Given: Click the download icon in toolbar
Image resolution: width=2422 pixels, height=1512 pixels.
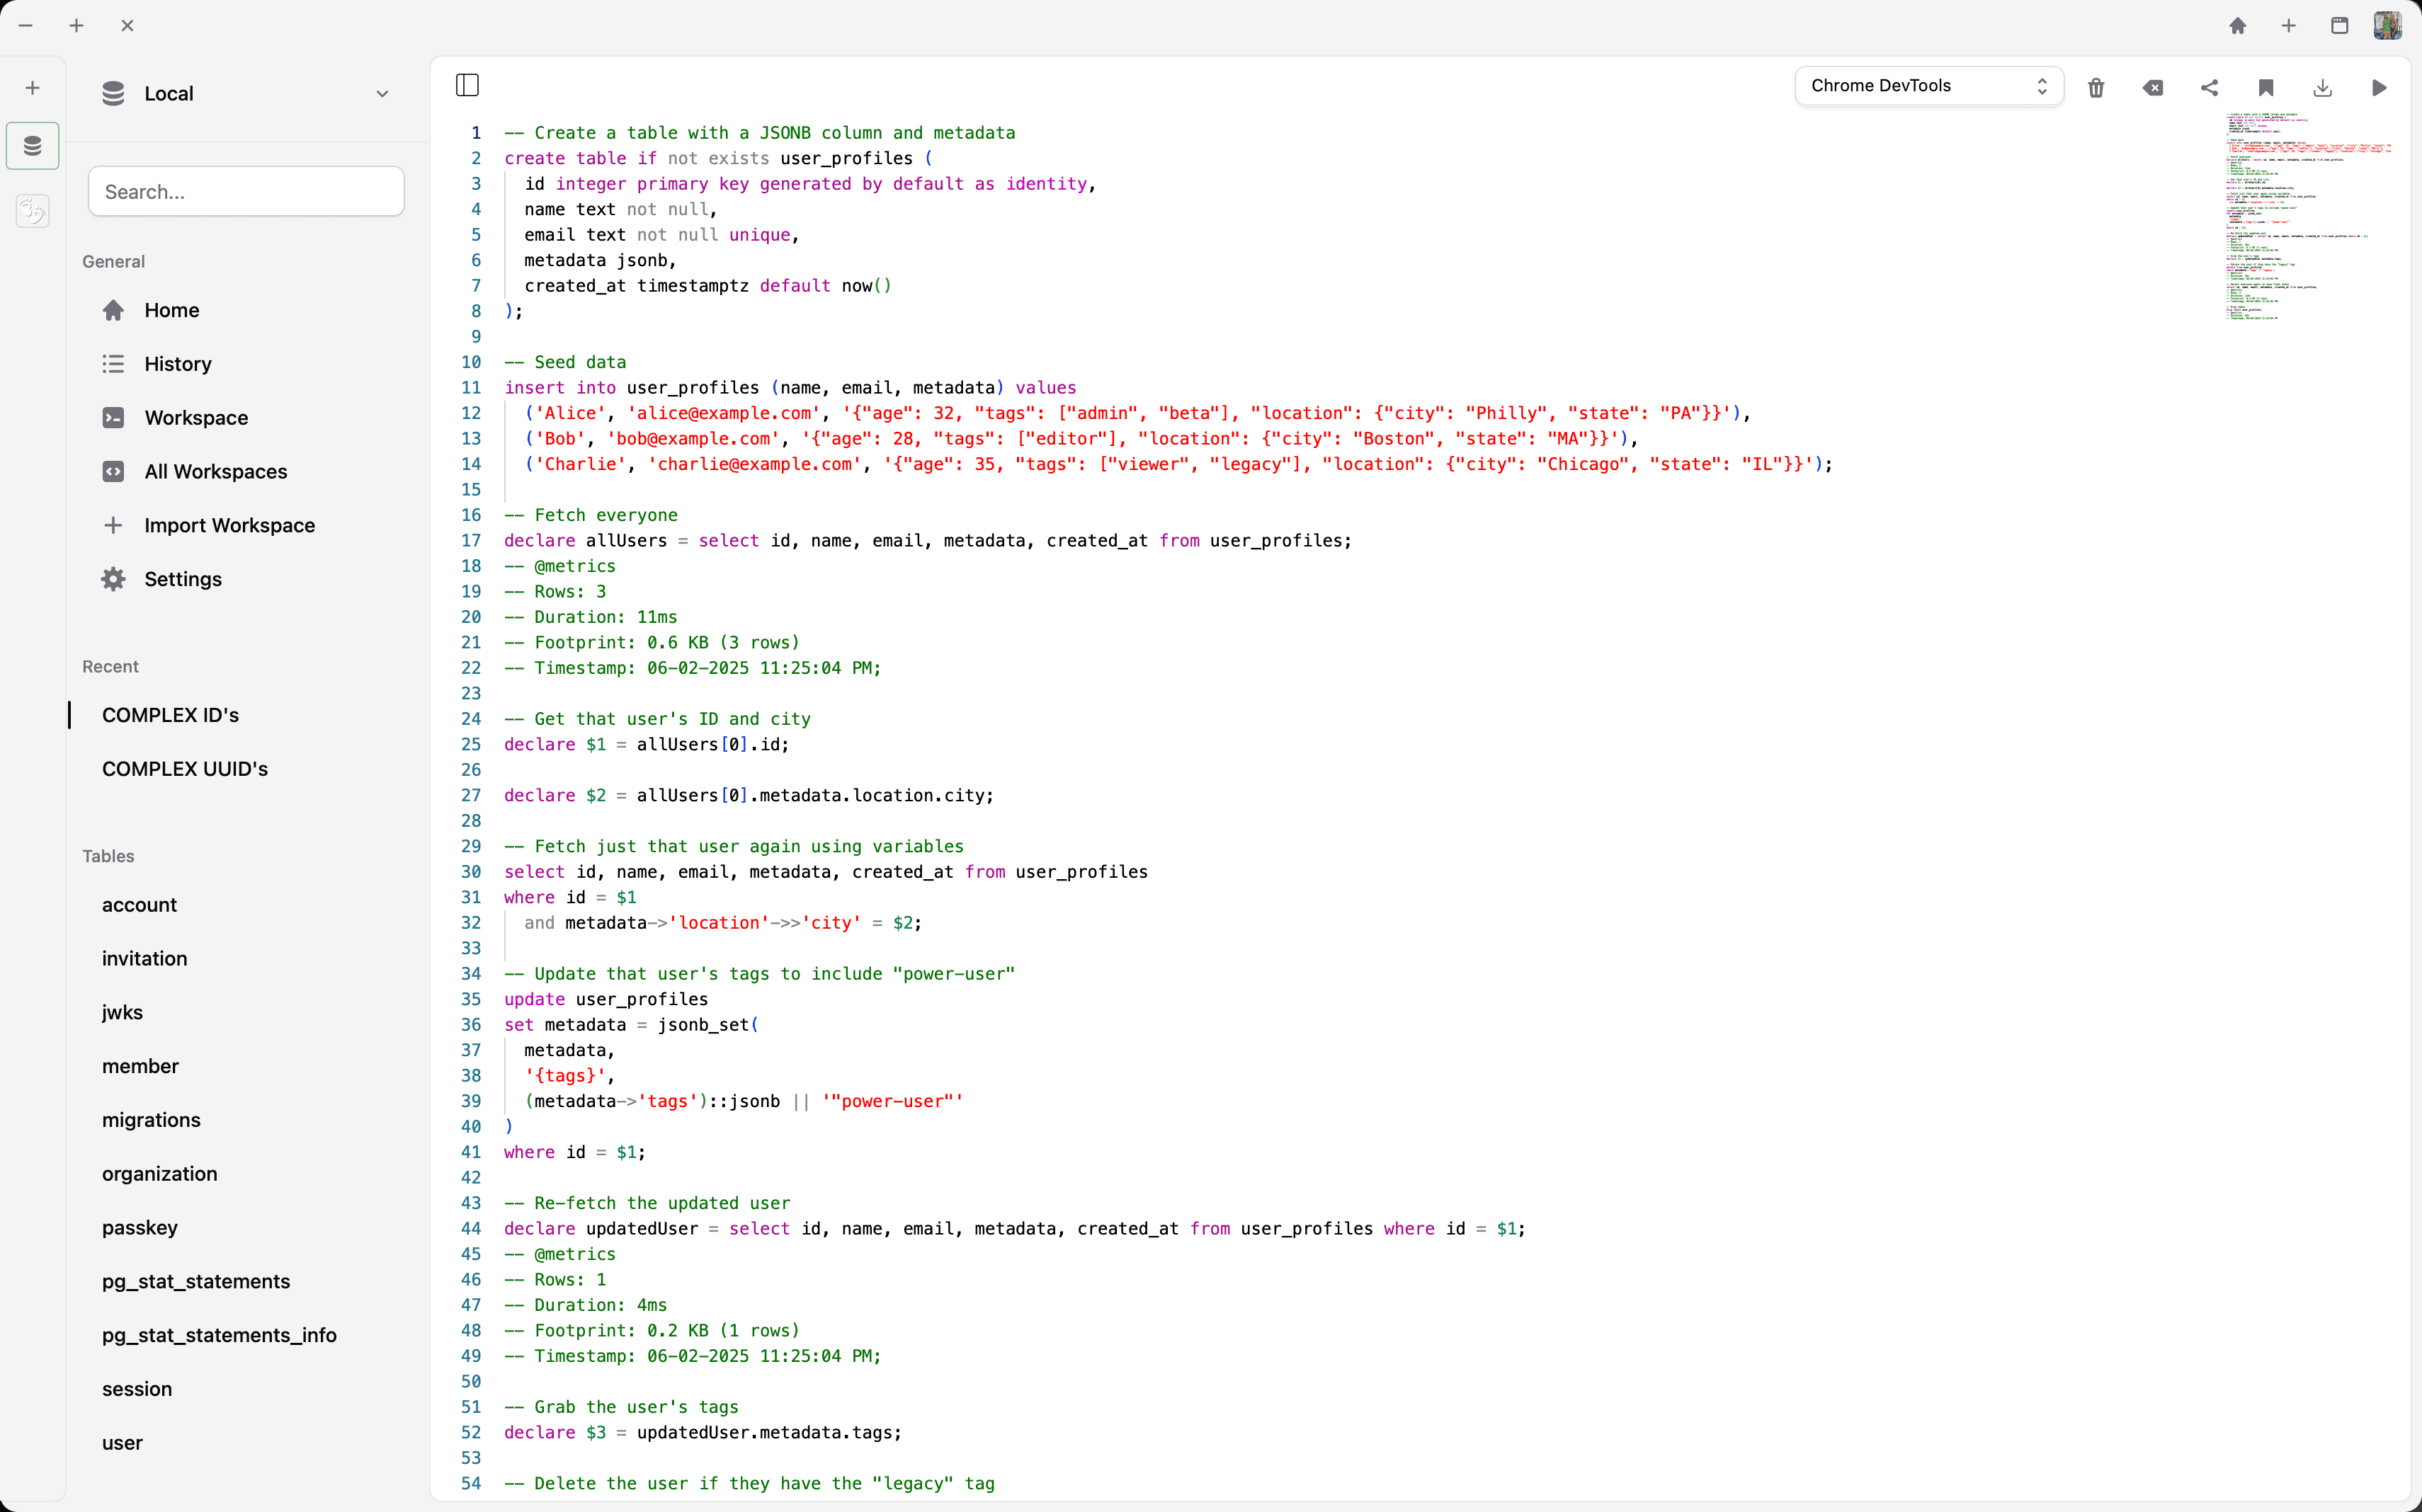Looking at the screenshot, I should (x=2323, y=88).
